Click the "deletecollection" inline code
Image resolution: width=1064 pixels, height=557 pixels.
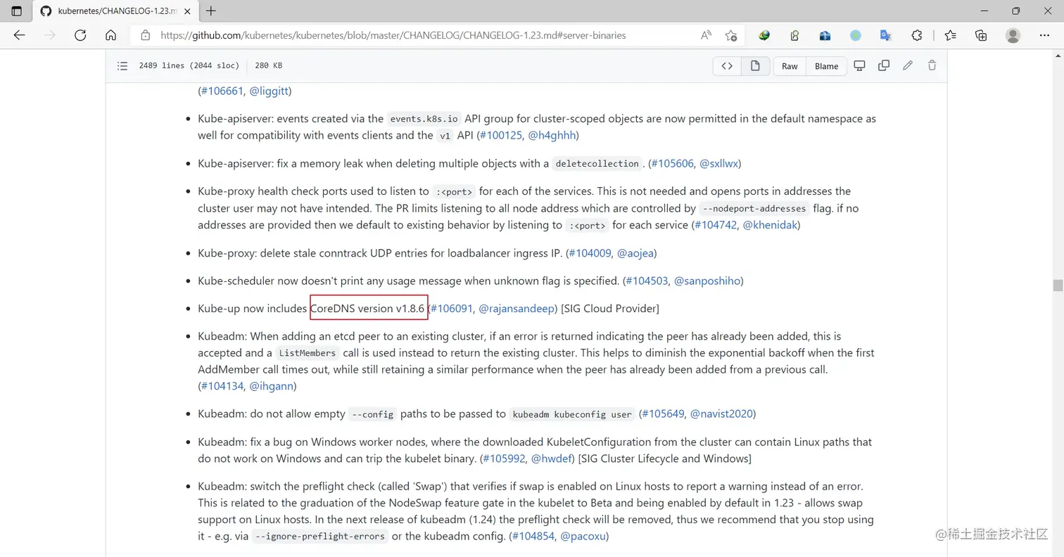597,164
